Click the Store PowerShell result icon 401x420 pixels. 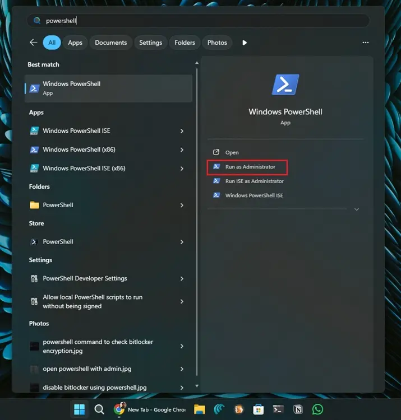tap(34, 242)
